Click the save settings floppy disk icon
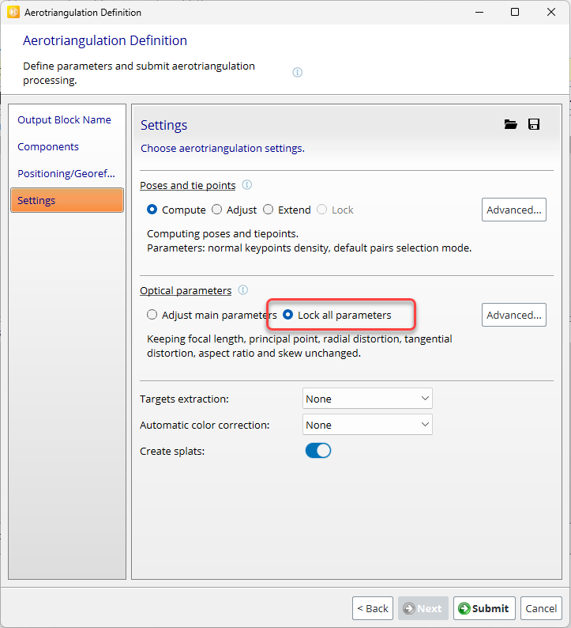This screenshot has height=628, width=571. point(534,125)
